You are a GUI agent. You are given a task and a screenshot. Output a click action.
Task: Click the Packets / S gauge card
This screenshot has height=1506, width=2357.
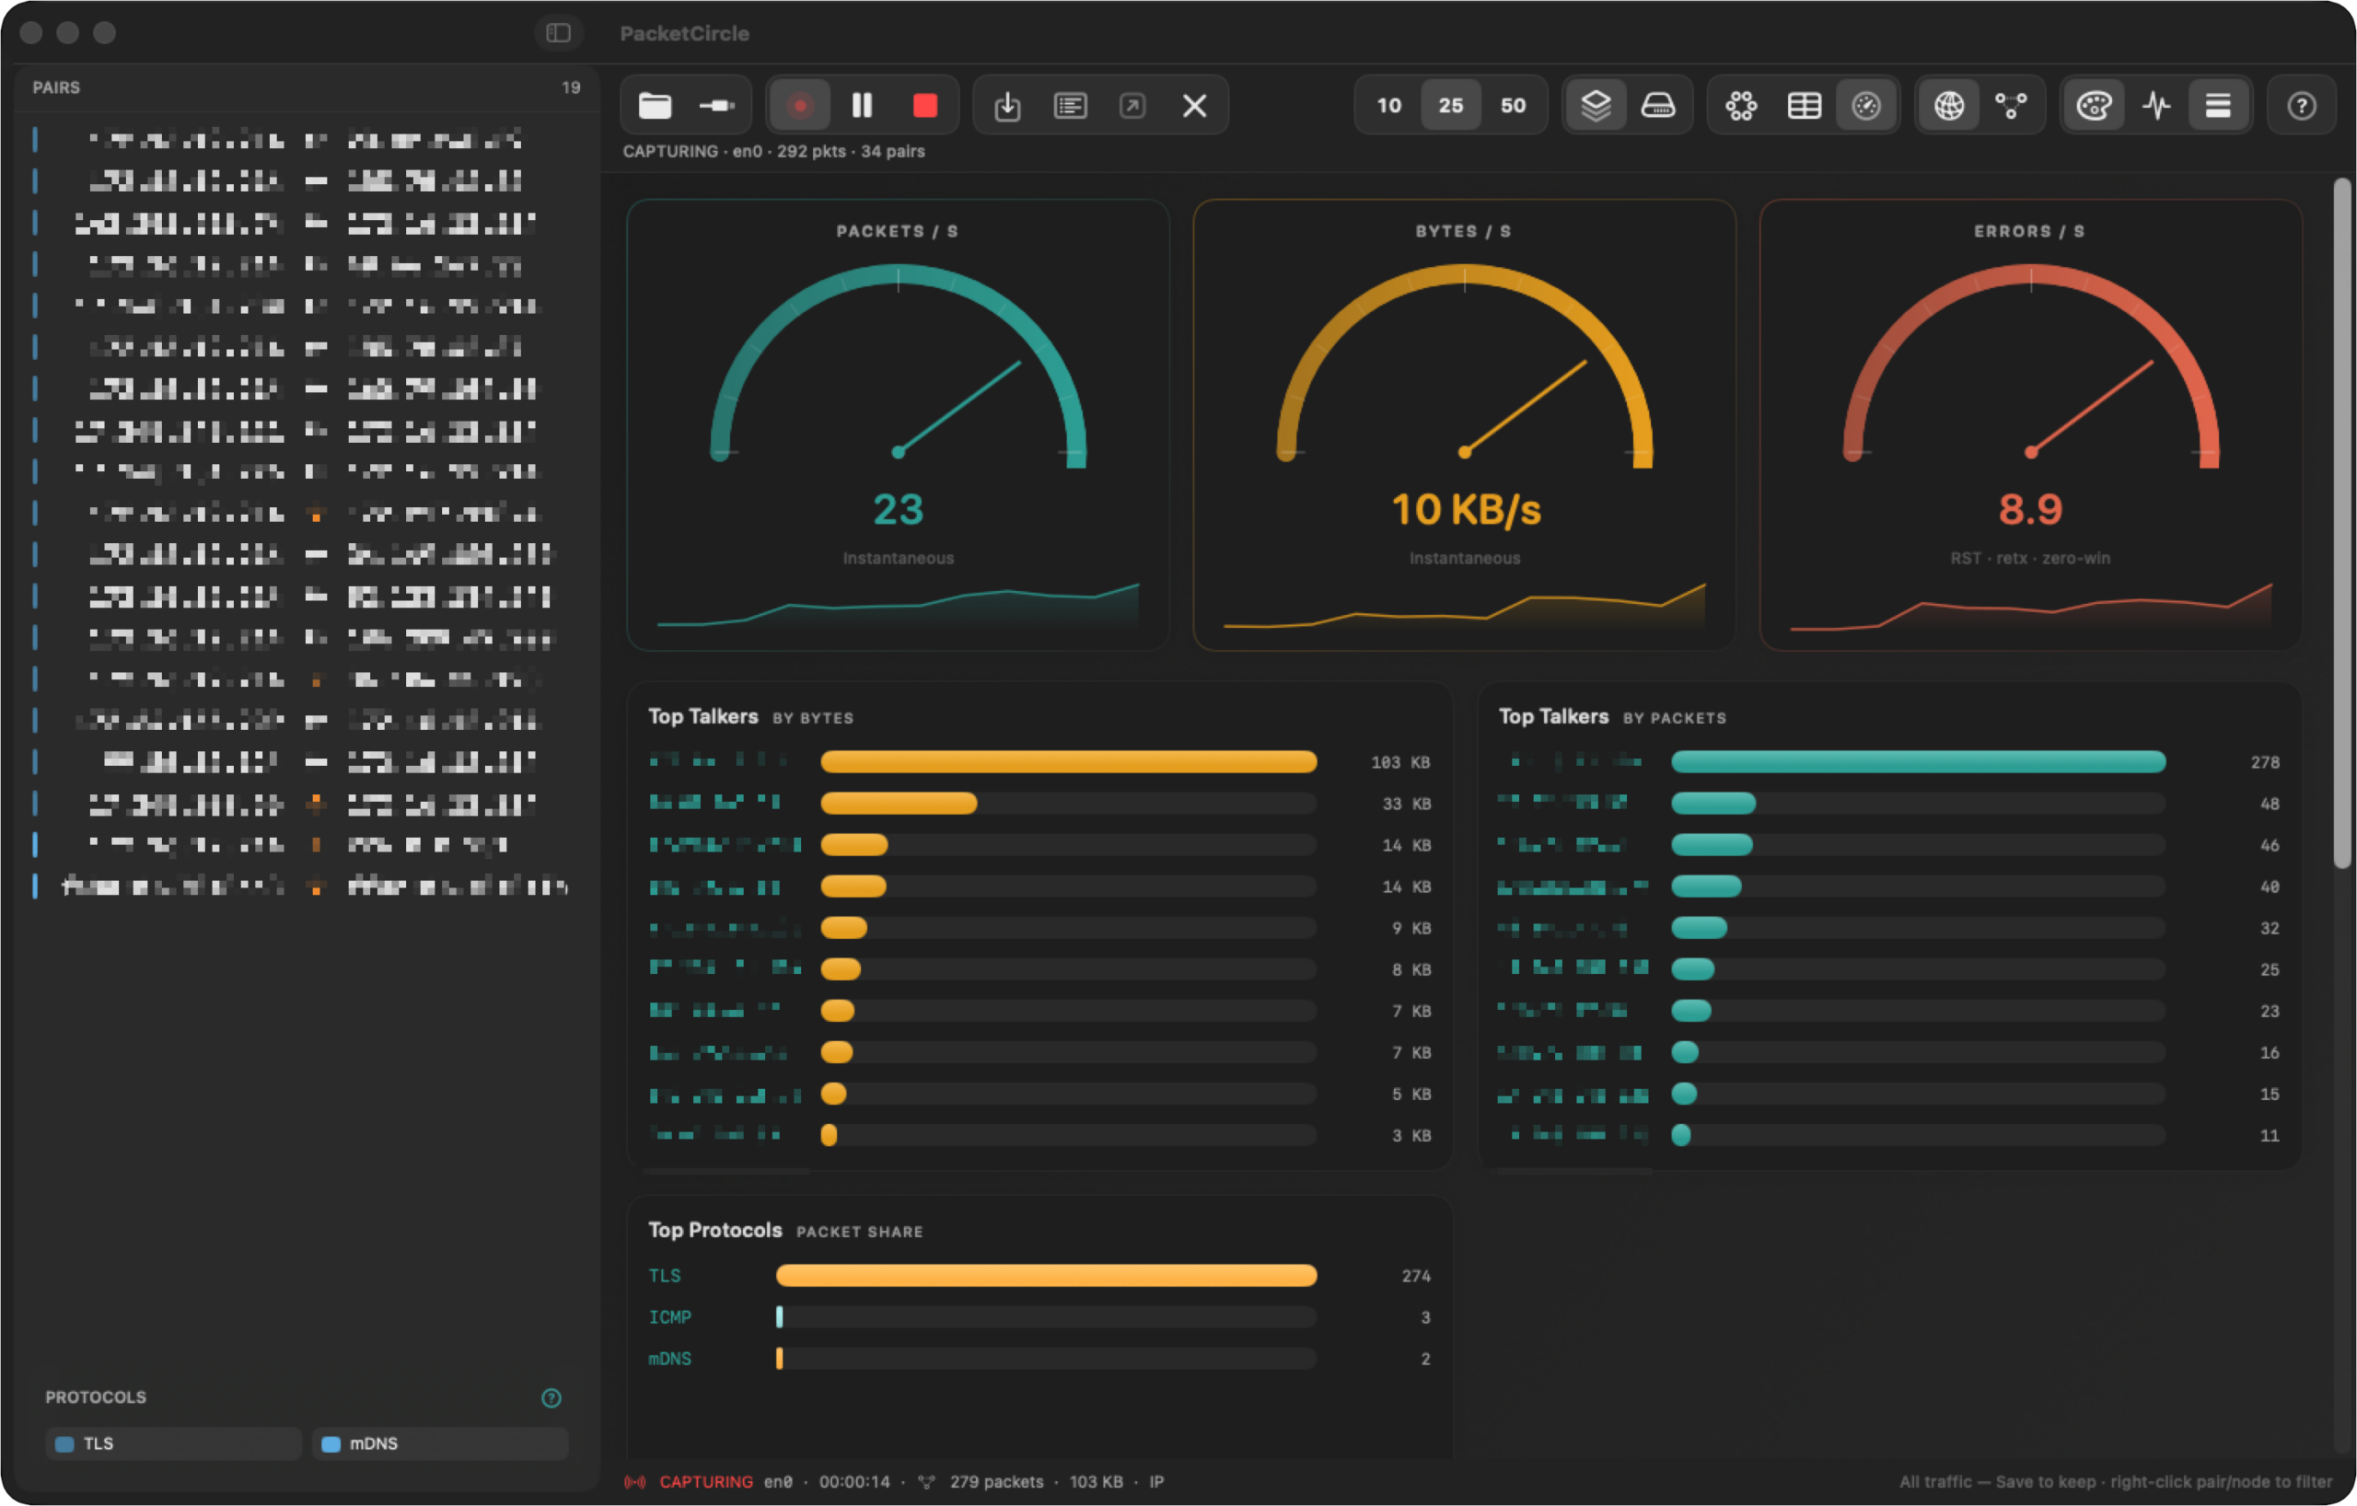click(x=898, y=424)
